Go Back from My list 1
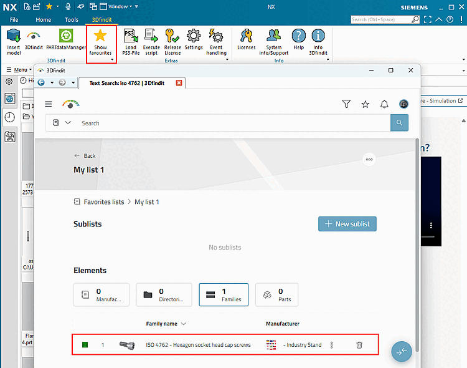Viewport: 467px width, 368px height. coord(85,156)
